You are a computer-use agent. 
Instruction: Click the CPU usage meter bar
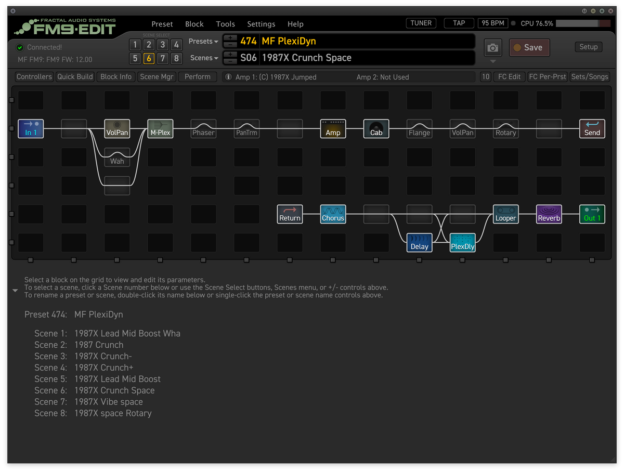583,23
